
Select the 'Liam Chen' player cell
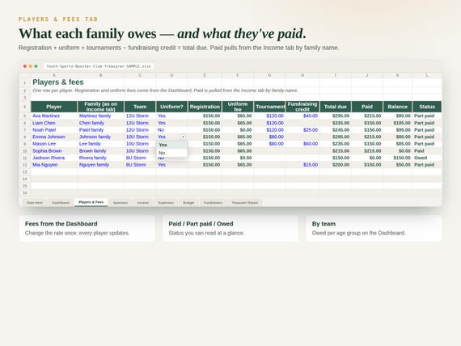[54, 123]
